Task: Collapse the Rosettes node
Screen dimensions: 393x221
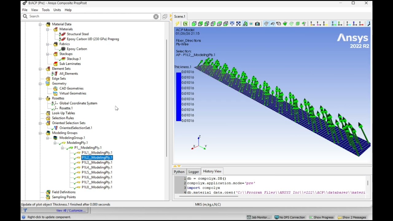Action: (x=40, y=98)
